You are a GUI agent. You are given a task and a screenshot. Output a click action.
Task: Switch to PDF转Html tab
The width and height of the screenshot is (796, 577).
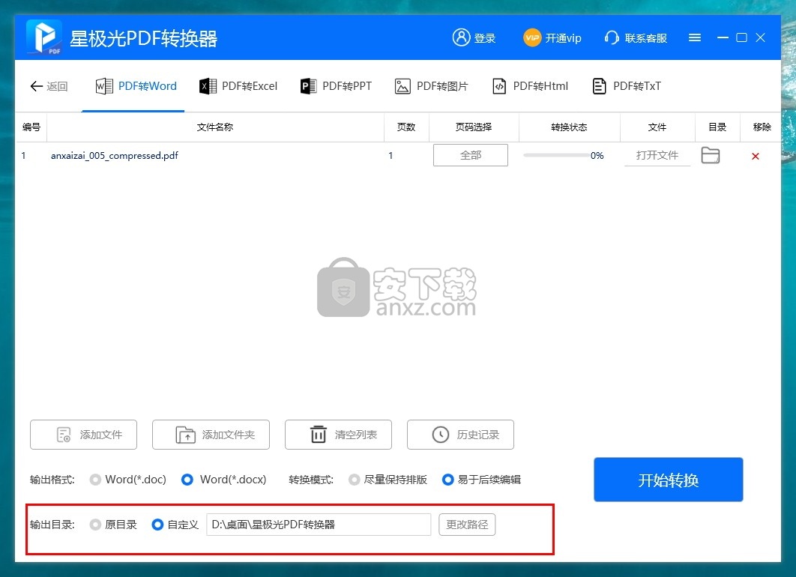pyautogui.click(x=530, y=86)
